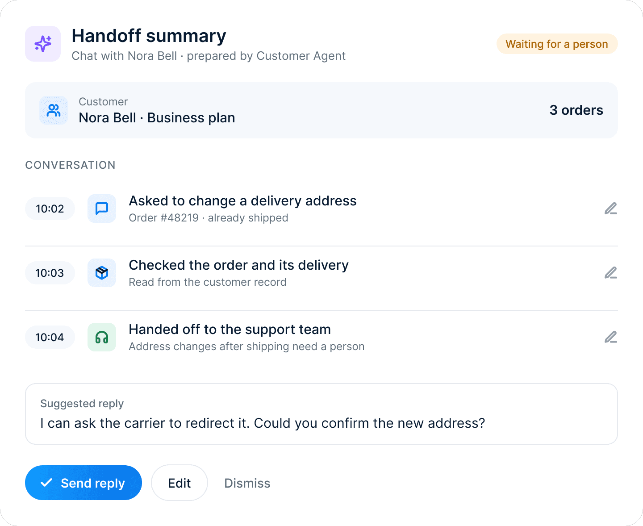The image size is (643, 526).
Task: Click the Send reply button
Action: (84, 483)
